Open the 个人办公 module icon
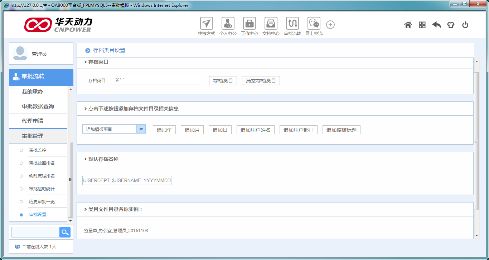 coord(228,24)
